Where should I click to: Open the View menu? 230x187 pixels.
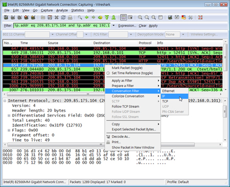pyautogui.click(x=26, y=10)
